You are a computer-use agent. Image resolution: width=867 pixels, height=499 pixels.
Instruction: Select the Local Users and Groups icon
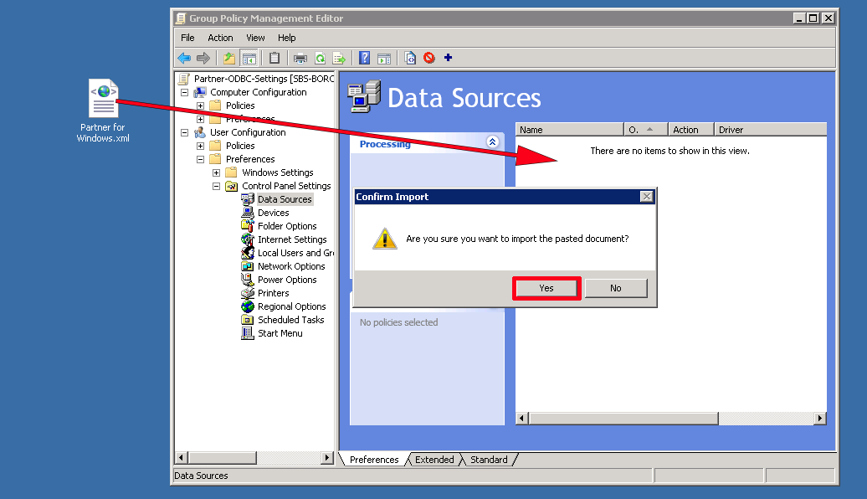click(x=247, y=253)
